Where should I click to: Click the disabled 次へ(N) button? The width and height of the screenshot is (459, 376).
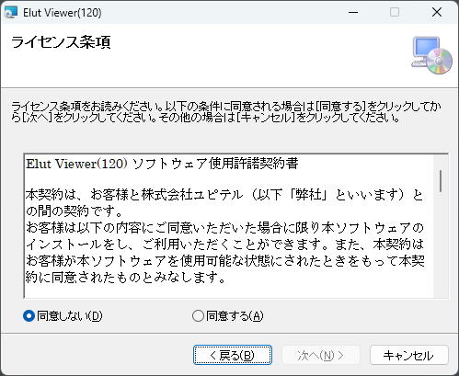321,355
